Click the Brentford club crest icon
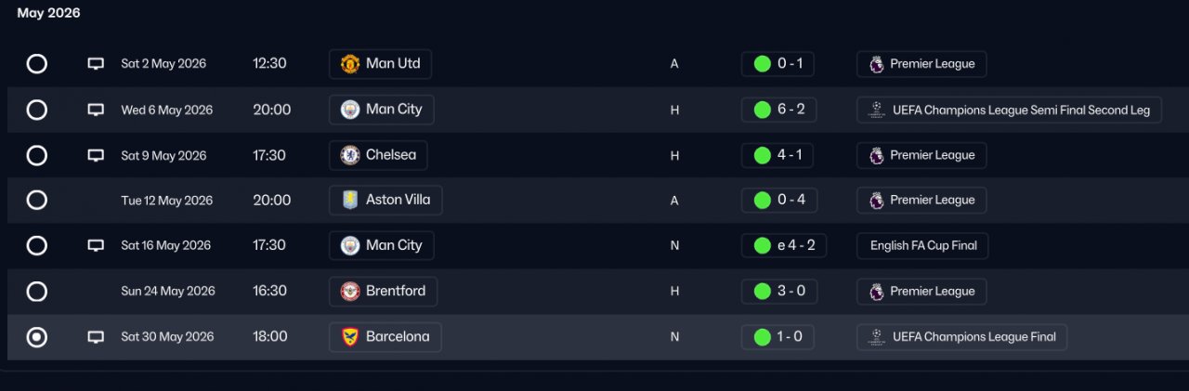1189x391 pixels. point(350,292)
